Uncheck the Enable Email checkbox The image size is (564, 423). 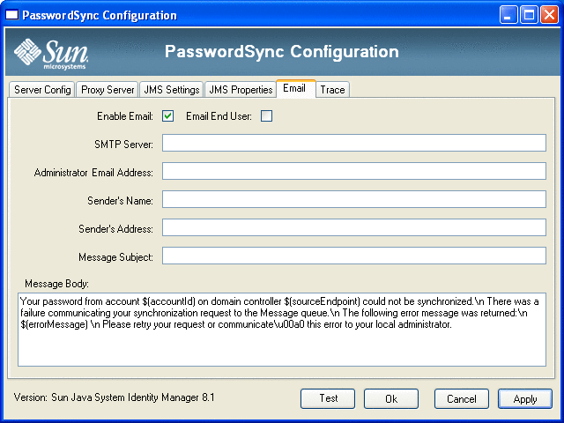pos(168,116)
